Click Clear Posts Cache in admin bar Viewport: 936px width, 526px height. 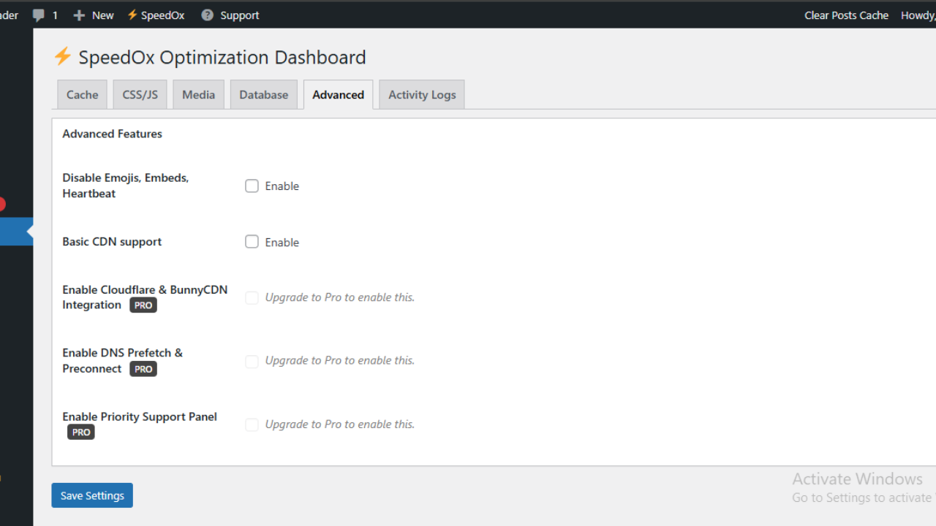(x=846, y=15)
